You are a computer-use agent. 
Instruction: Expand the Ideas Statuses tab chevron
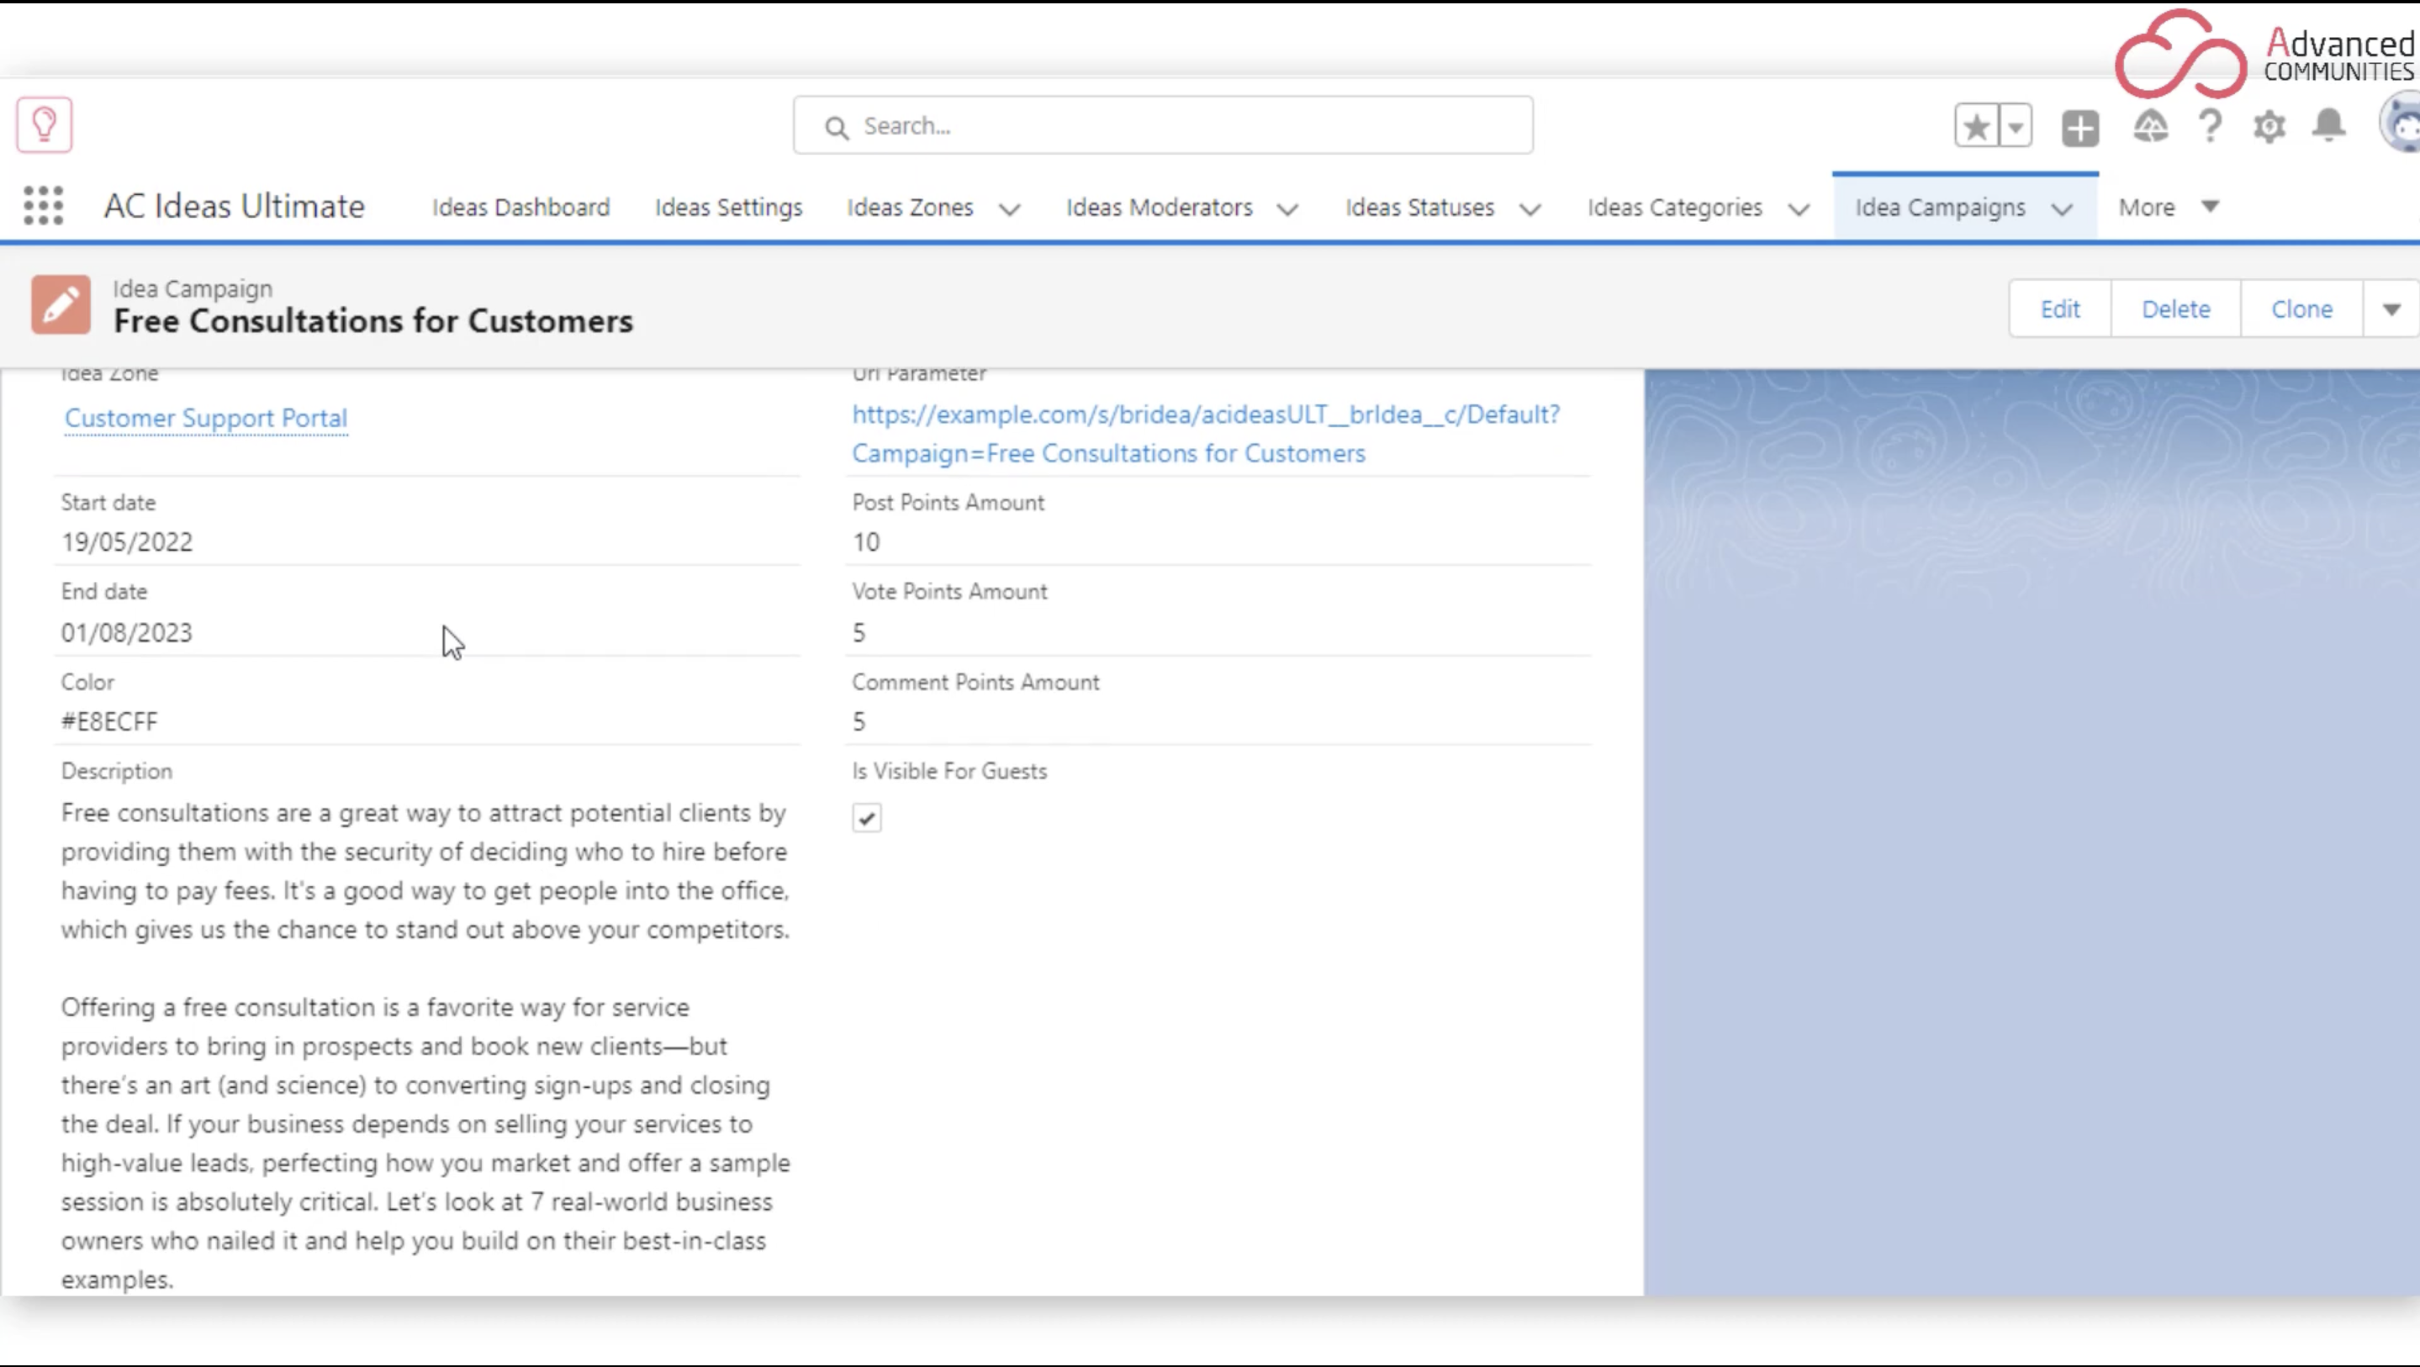coord(1530,208)
